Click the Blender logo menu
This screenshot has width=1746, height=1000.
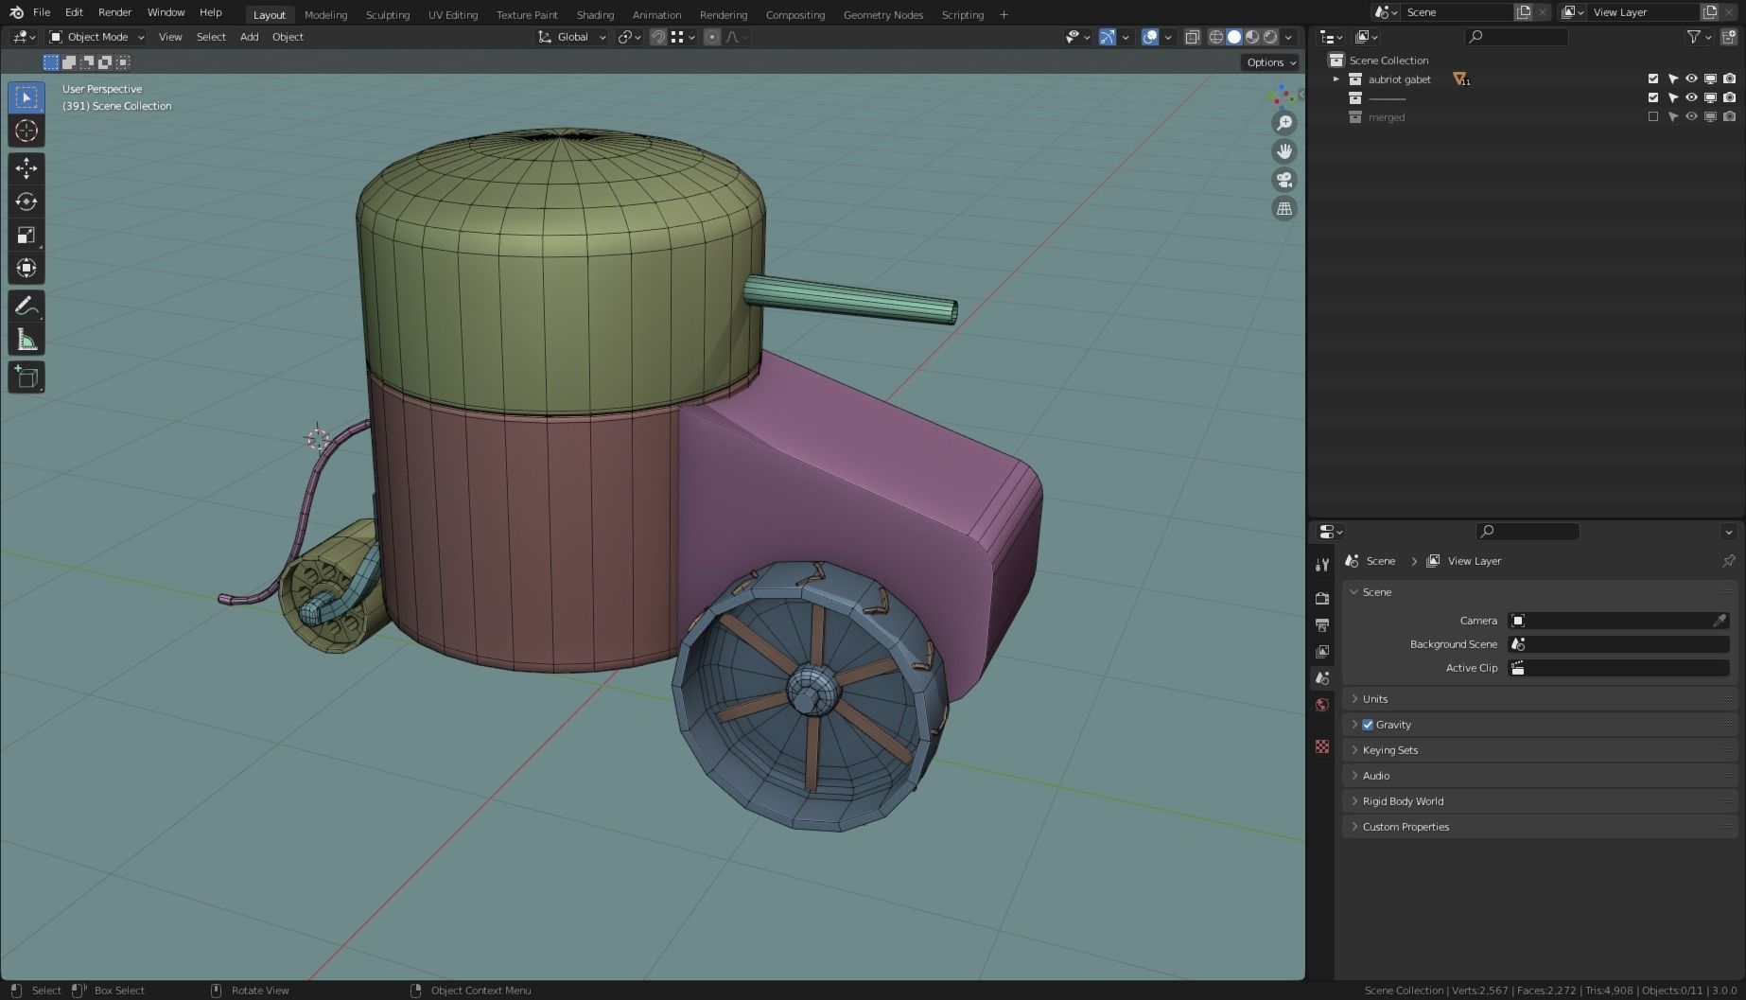click(x=16, y=12)
